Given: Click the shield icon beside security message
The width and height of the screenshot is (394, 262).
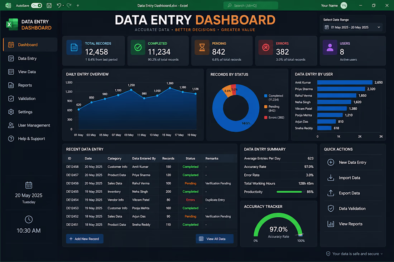Looking at the screenshot, I should (x=328, y=254).
